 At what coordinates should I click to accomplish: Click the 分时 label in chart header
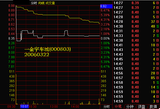34,3
